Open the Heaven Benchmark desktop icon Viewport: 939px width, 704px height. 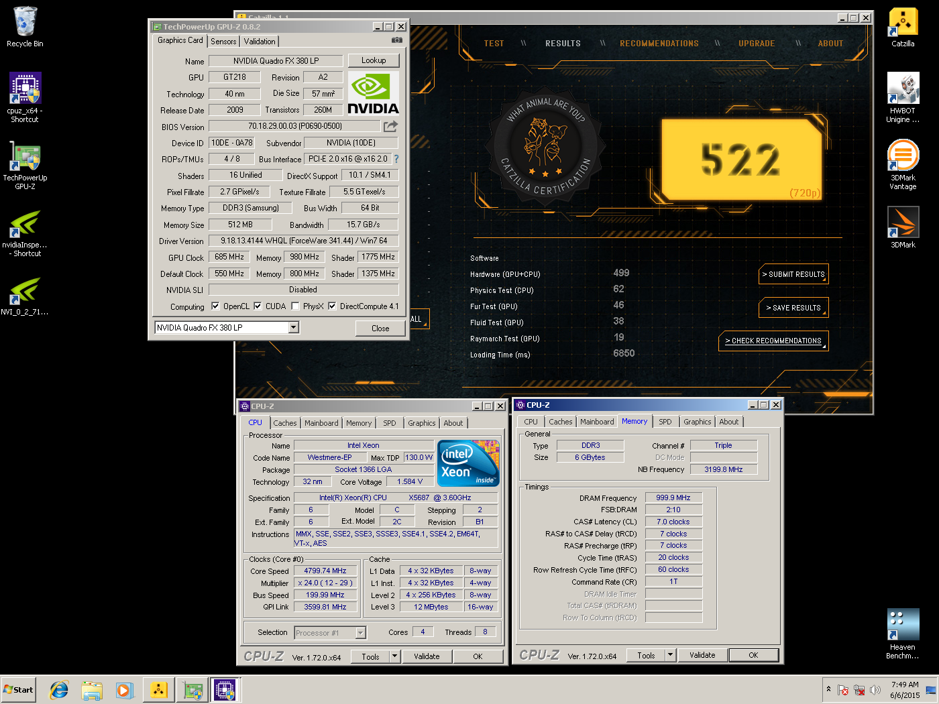point(903,634)
